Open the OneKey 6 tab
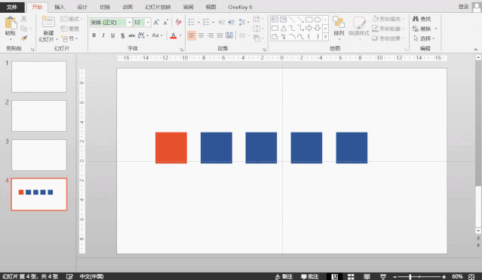The image size is (482, 280). pos(240,7)
